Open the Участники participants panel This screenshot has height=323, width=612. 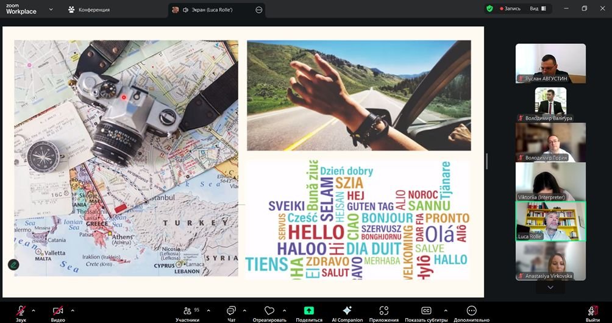(x=188, y=311)
